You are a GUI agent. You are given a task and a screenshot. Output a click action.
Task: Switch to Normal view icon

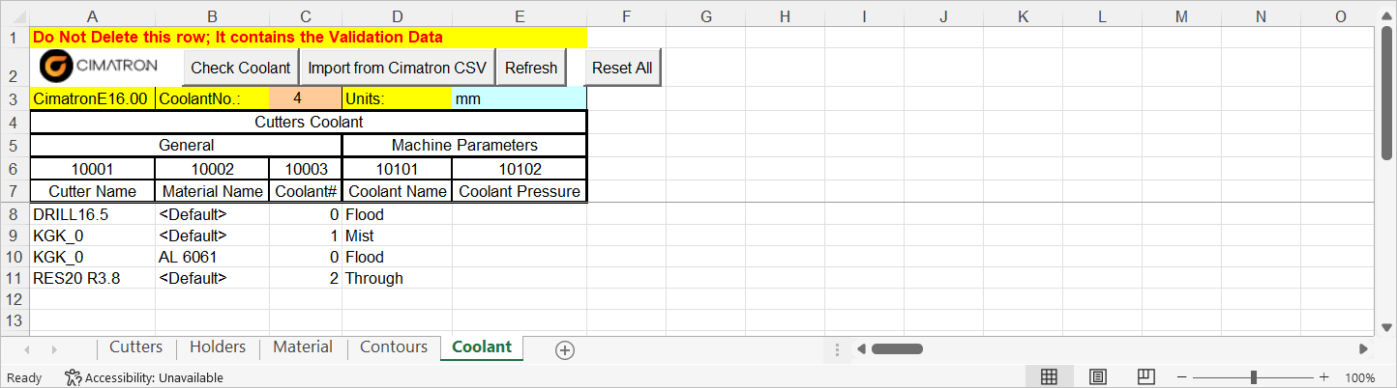click(1049, 377)
